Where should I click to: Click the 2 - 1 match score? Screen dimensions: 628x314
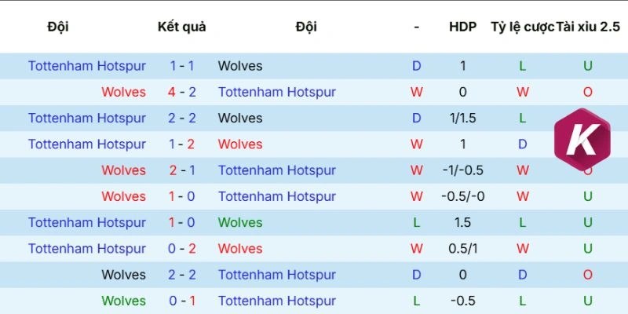coord(182,170)
